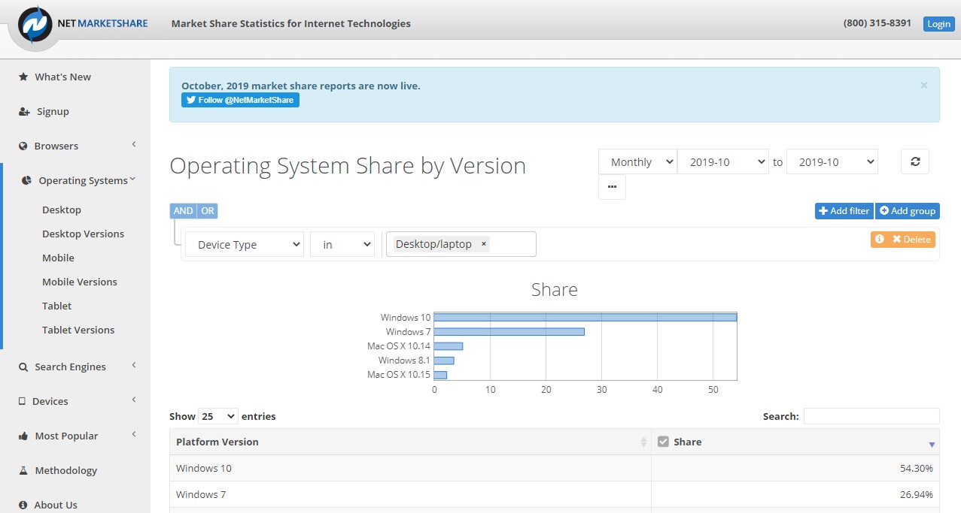Click the tablet icon beside Devices
Image resolution: width=961 pixels, height=513 pixels.
[23, 401]
